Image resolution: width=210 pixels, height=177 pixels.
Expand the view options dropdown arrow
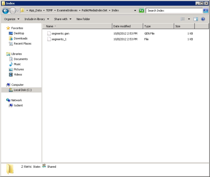pos(189,19)
